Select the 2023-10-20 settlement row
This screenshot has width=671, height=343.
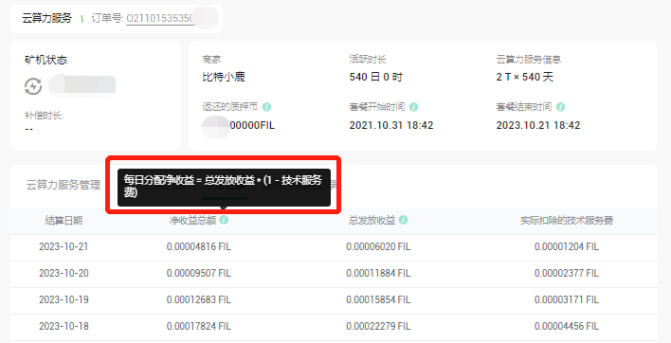(334, 274)
